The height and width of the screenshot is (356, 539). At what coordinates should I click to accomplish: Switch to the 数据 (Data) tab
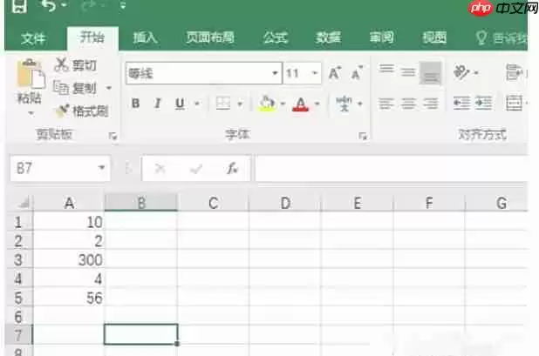(x=328, y=37)
